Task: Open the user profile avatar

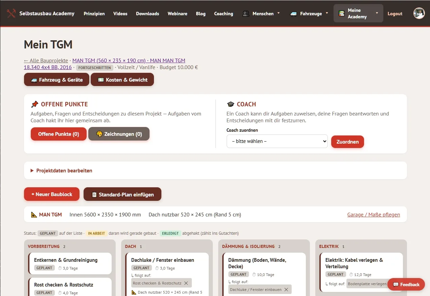Action: point(419,14)
